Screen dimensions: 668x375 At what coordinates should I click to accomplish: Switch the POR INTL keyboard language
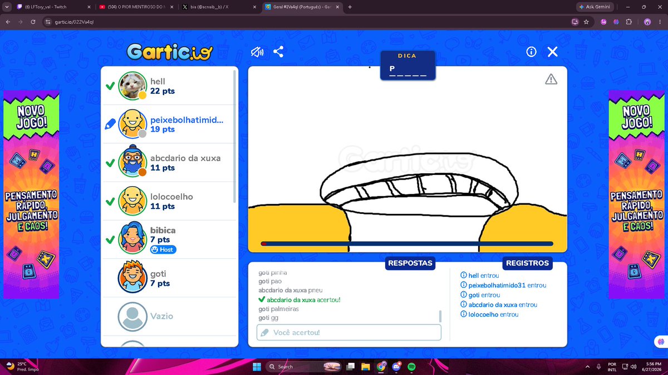point(612,367)
